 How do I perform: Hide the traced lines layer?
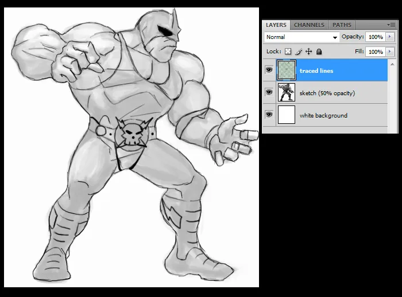coord(269,69)
